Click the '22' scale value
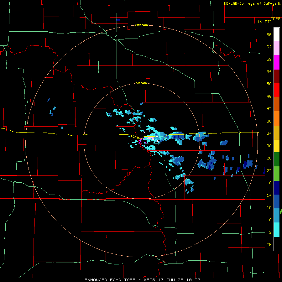The width and height of the screenshot is (282, 282). [269, 170]
